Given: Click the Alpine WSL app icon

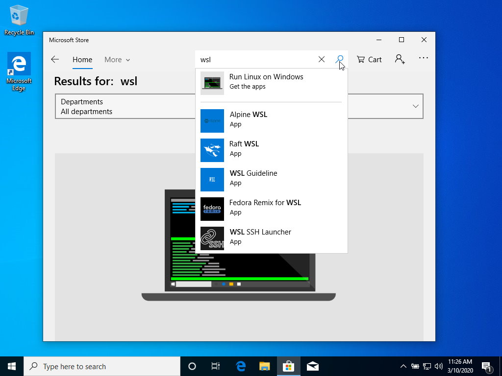Looking at the screenshot, I should coord(212,121).
